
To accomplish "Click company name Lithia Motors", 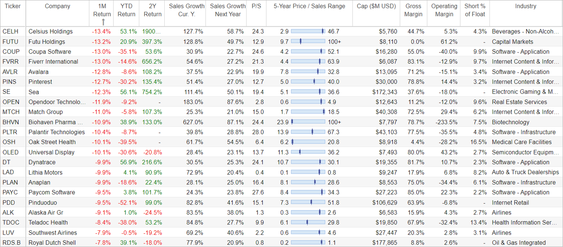I will [46, 172].
